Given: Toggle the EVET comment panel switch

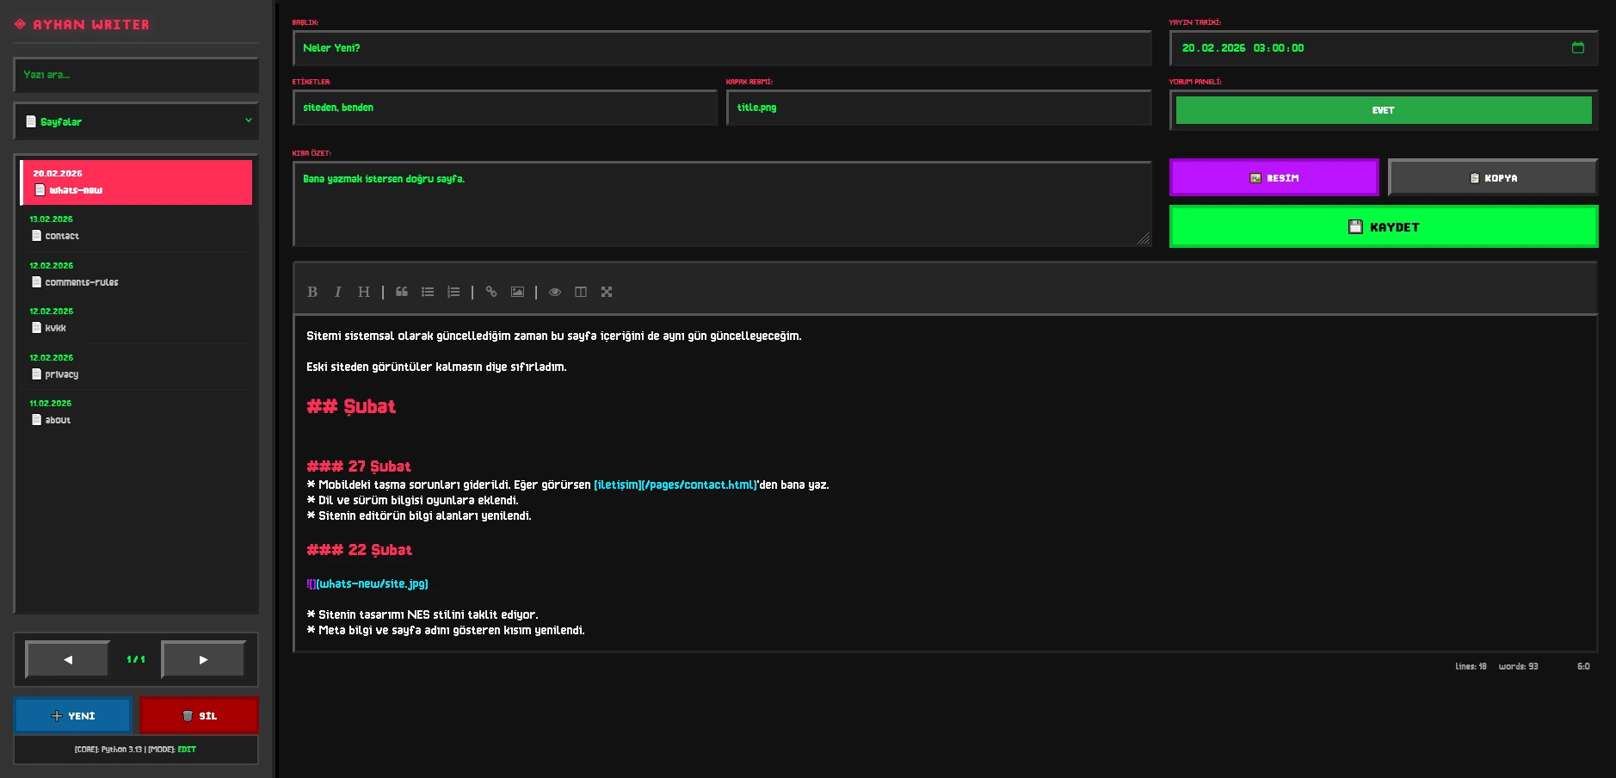Looking at the screenshot, I should tap(1383, 110).
